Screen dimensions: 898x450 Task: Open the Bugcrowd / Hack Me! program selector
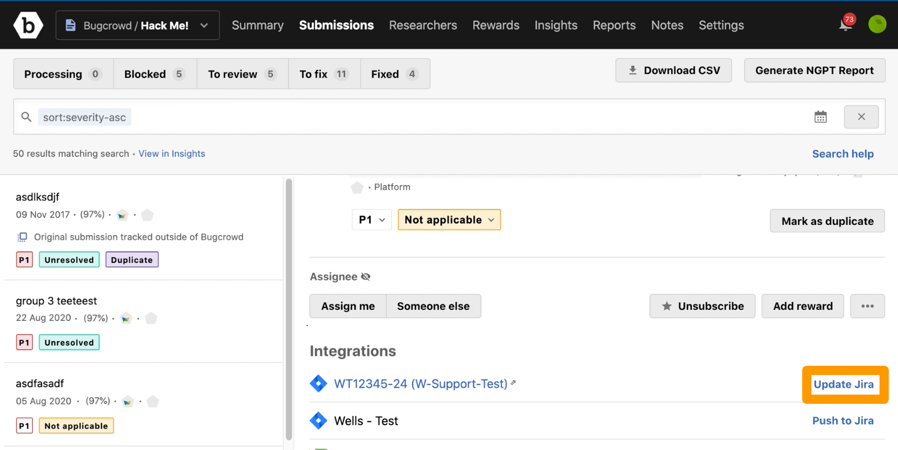pyautogui.click(x=137, y=25)
